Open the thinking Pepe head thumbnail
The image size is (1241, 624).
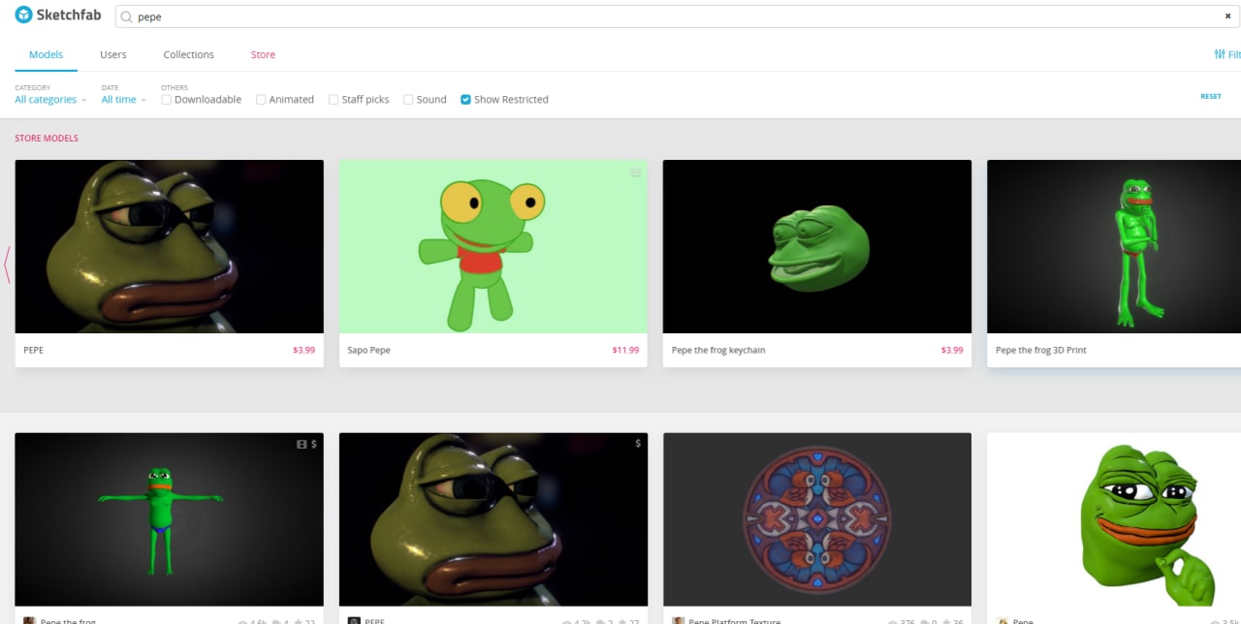[x=1114, y=519]
